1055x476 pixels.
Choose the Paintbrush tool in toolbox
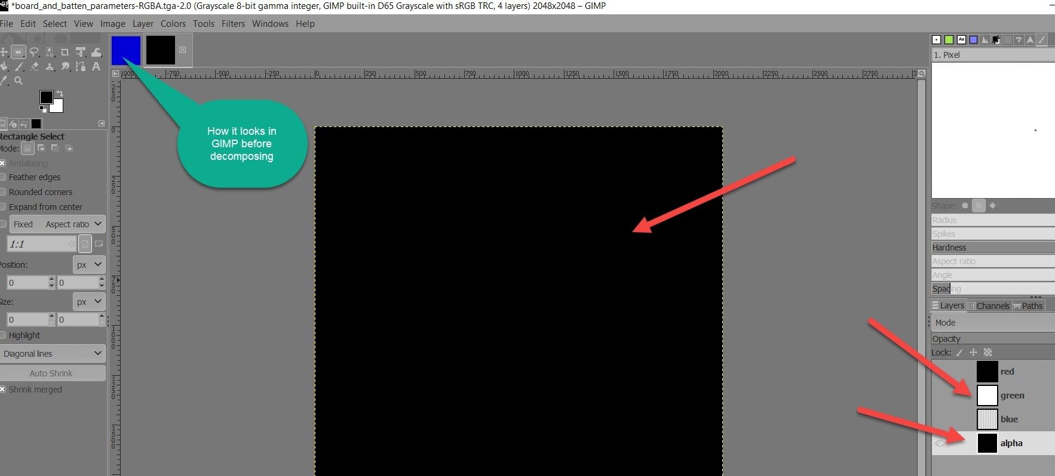[19, 66]
